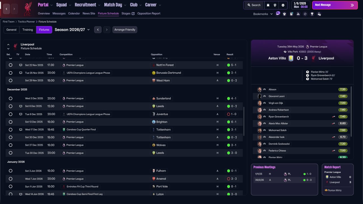This screenshot has height=204, width=363.
Task: Open the Recruitment dropdown menu
Action: (x=88, y=5)
